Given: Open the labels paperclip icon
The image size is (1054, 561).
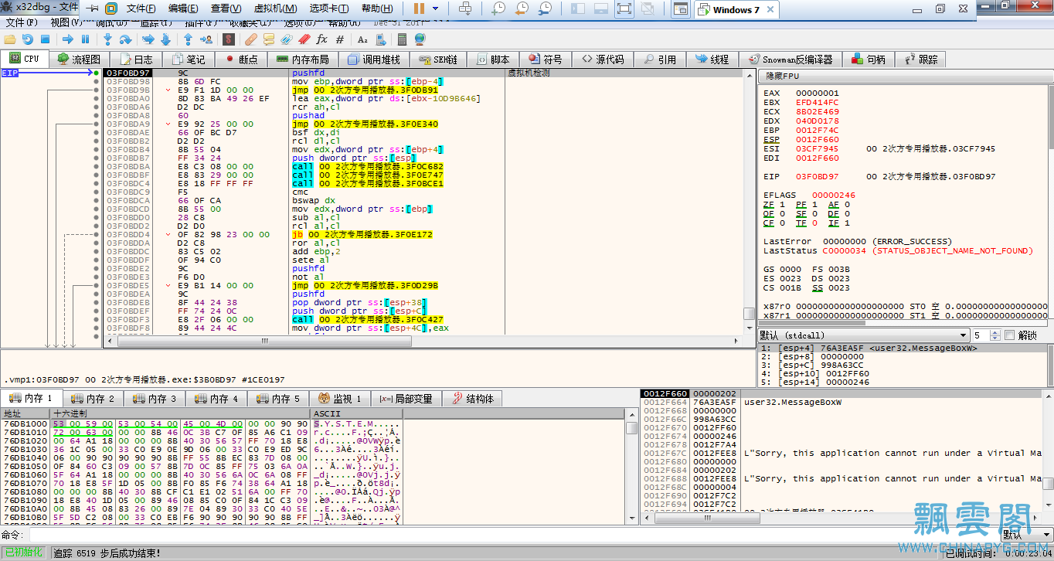Looking at the screenshot, I should (287, 39).
